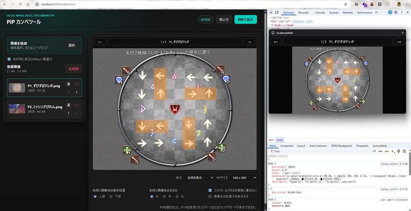Reload the page with the refresh icon
The width and height of the screenshot is (411, 211).
[x=20, y=4]
